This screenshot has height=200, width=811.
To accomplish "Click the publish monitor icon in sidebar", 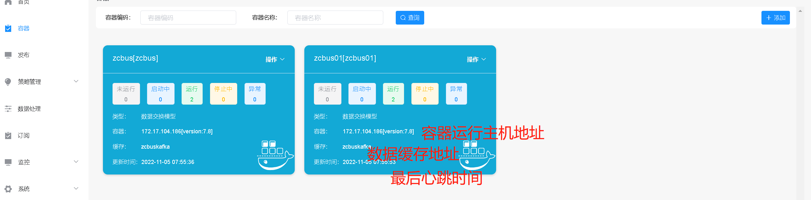I will pyautogui.click(x=8, y=55).
